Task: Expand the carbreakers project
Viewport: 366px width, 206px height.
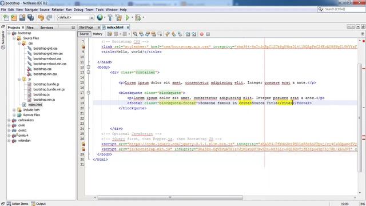Action: (9, 120)
